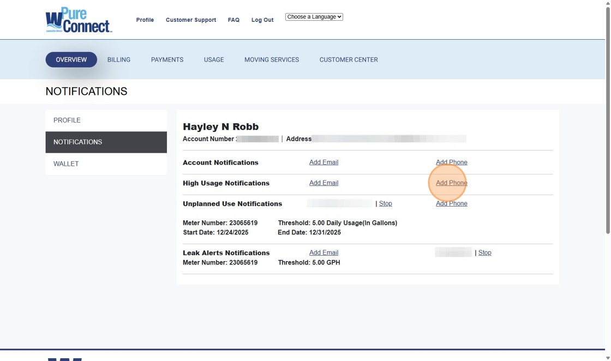Viewport: 611px width, 361px height.
Task: Stop Unplanned Use email notifications
Action: [x=385, y=203]
